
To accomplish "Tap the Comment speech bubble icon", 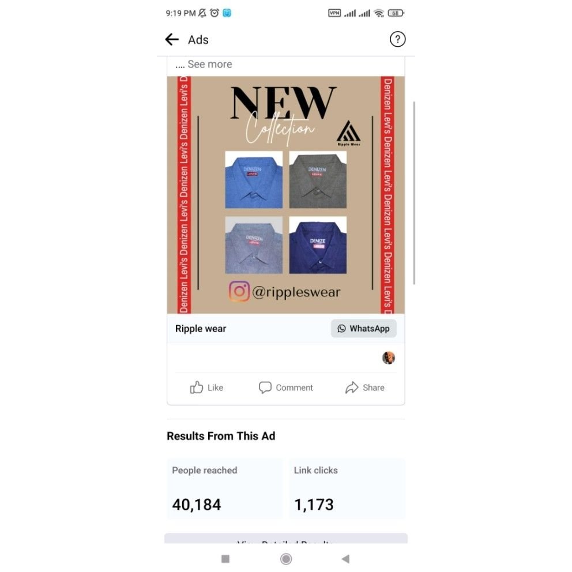I will coord(265,387).
